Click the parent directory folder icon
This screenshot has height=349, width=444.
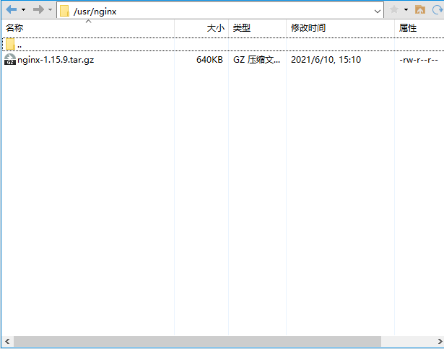click(10, 44)
